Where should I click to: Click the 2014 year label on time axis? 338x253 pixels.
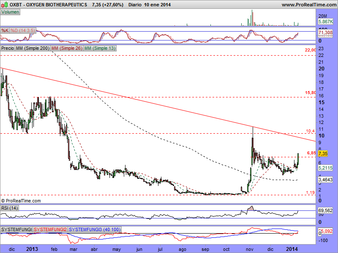(292, 249)
